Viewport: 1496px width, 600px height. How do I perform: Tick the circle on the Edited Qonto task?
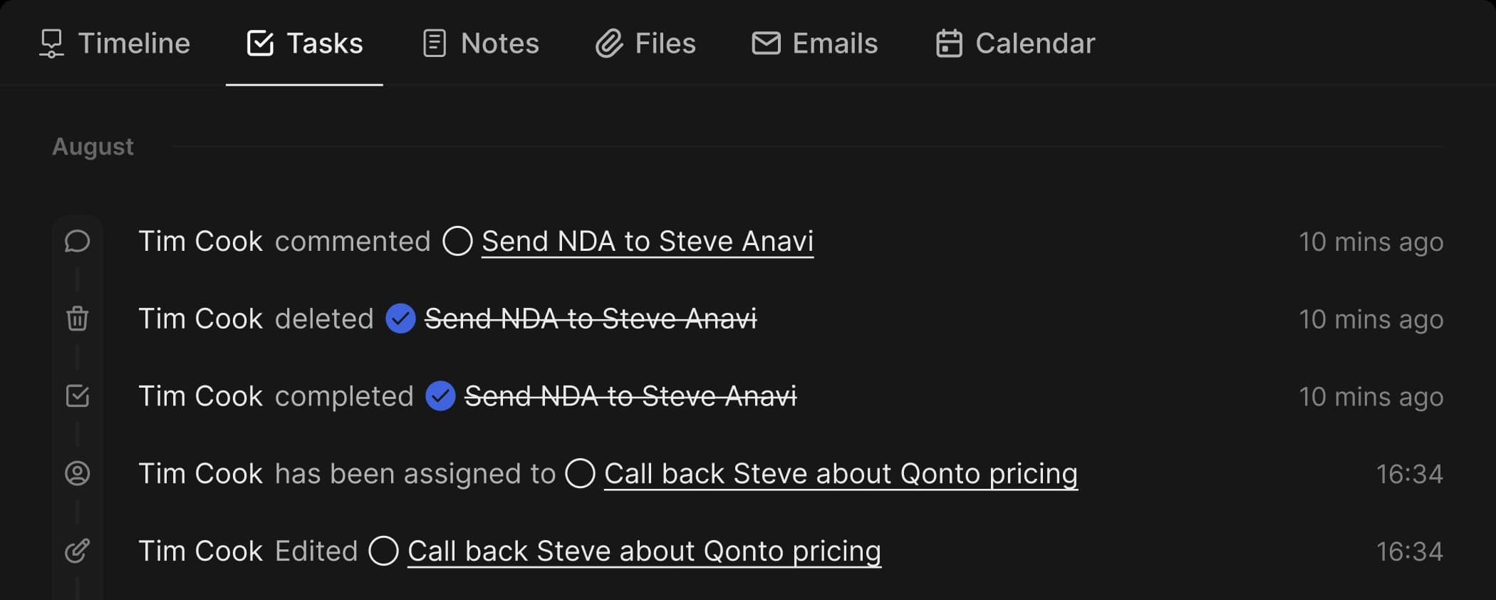[383, 551]
